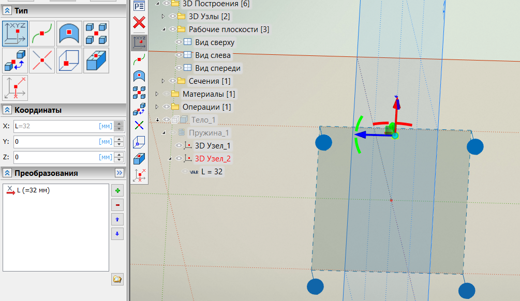The width and height of the screenshot is (520, 301).
Task: Collapse the Координаты panel section
Action: [7, 110]
